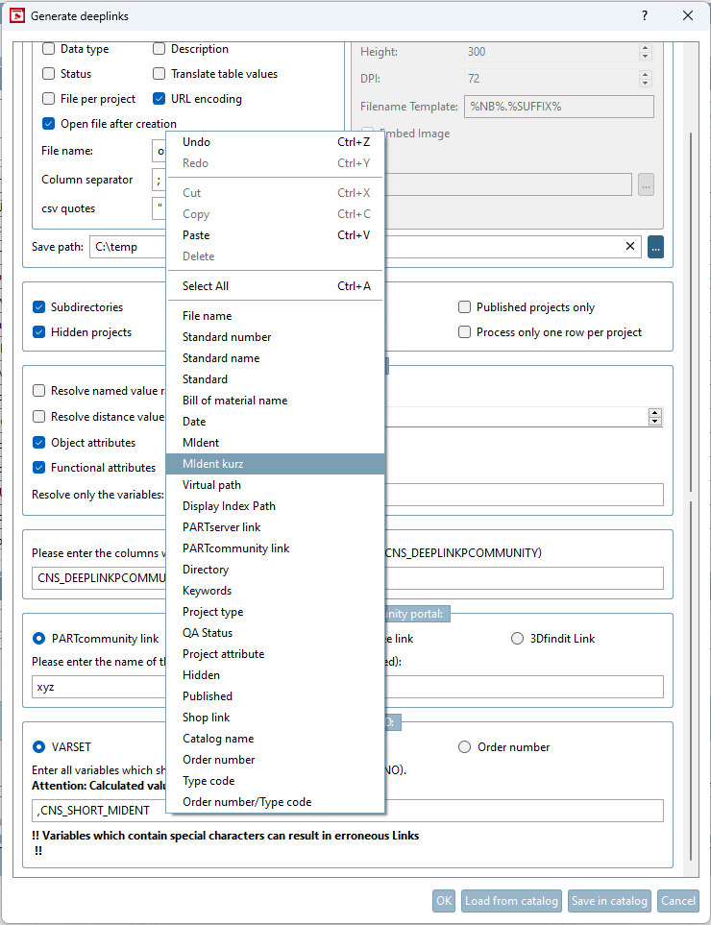
Task: Toggle Process only one row per project
Action: [x=465, y=332]
